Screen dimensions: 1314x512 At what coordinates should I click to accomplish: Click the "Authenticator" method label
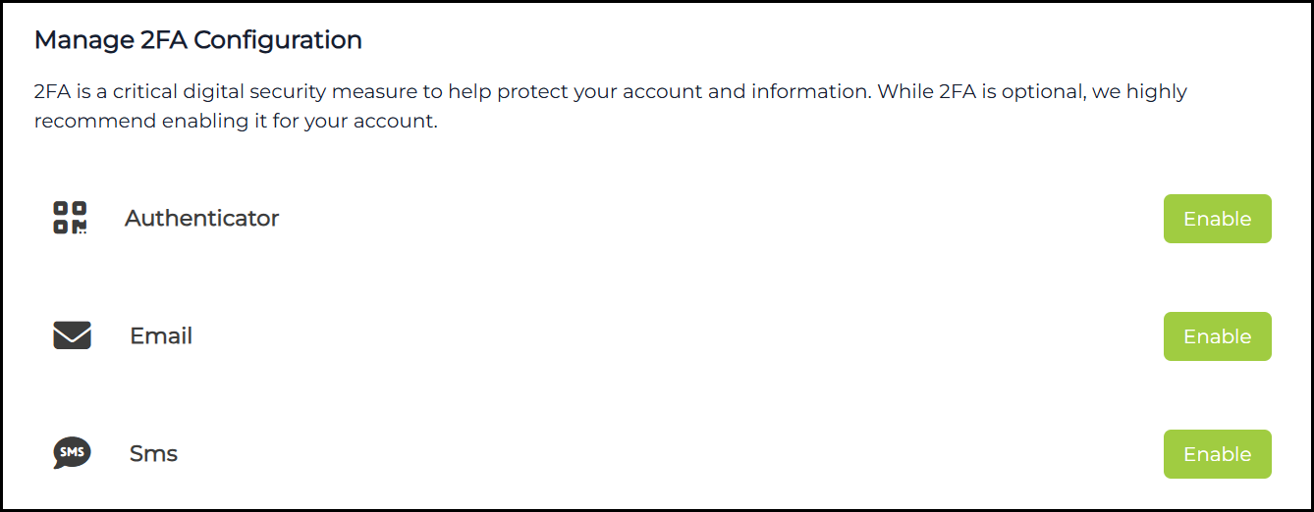(x=201, y=218)
